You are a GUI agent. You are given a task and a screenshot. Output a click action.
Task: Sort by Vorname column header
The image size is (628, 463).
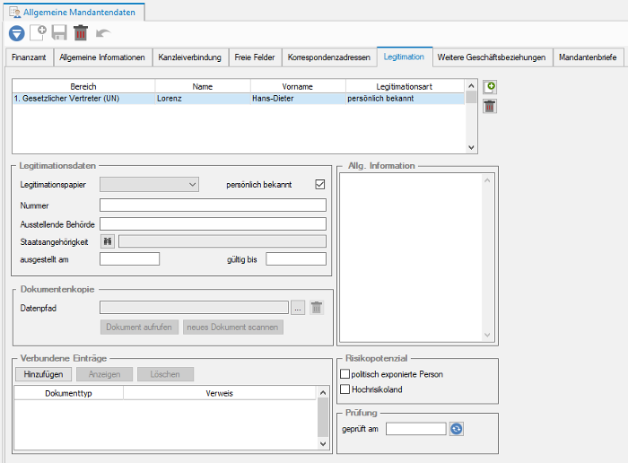298,86
